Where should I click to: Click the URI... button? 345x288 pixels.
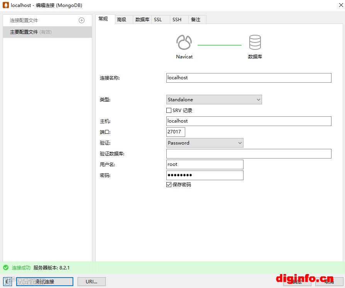pyautogui.click(x=91, y=281)
